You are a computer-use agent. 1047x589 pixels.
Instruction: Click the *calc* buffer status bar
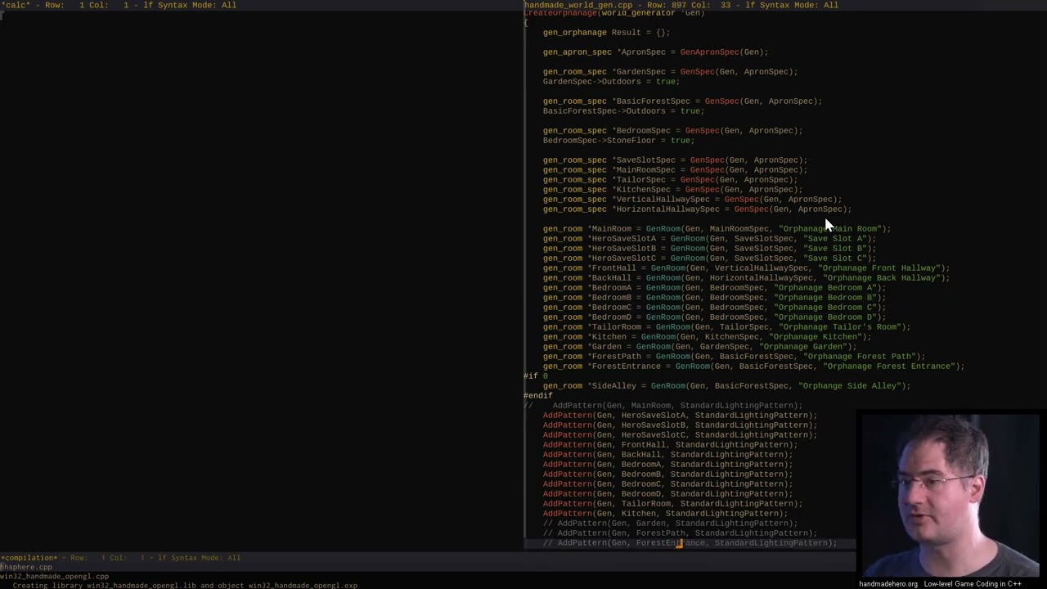[262, 5]
